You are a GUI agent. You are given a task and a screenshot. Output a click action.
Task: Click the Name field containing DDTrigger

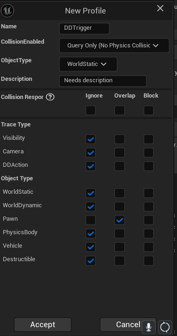(x=84, y=28)
